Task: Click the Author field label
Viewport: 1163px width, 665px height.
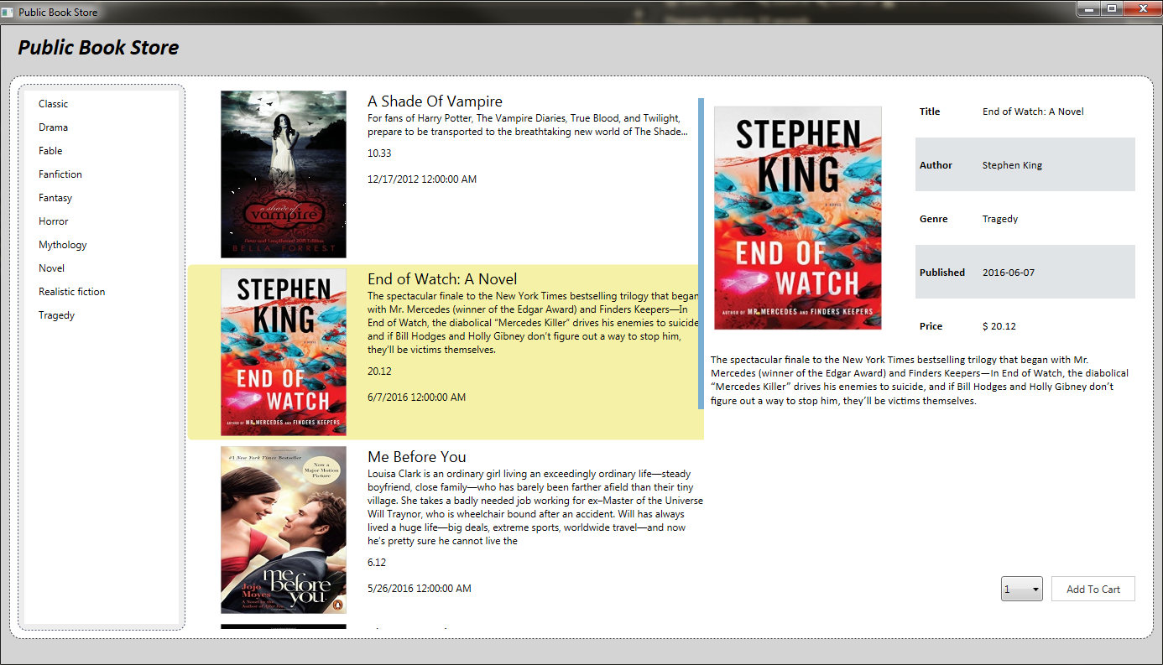Action: pos(936,165)
